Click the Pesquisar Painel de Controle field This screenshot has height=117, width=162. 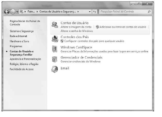point(125,11)
